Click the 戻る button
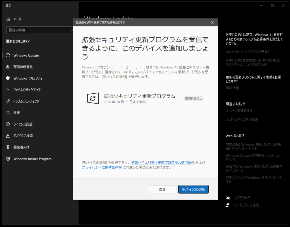 (162, 189)
